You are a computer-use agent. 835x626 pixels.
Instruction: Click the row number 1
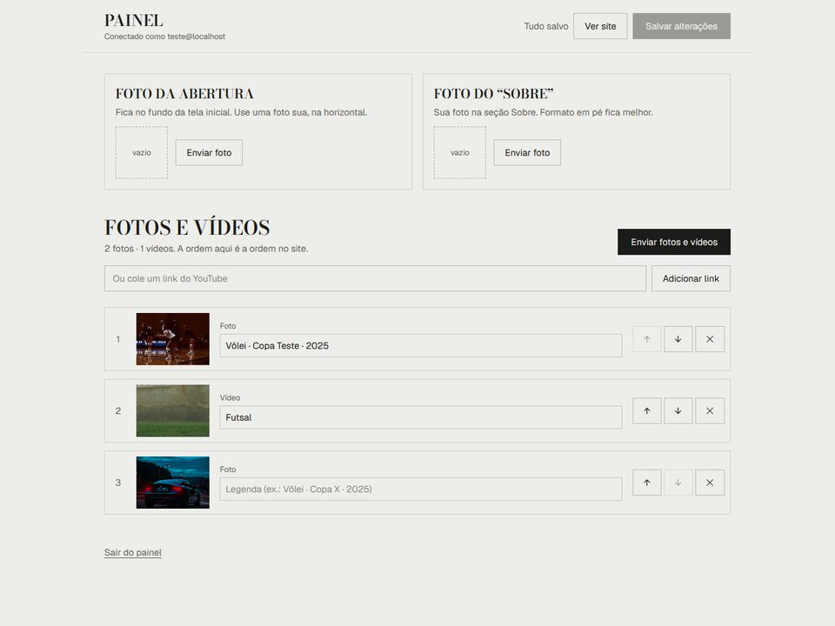coord(118,339)
